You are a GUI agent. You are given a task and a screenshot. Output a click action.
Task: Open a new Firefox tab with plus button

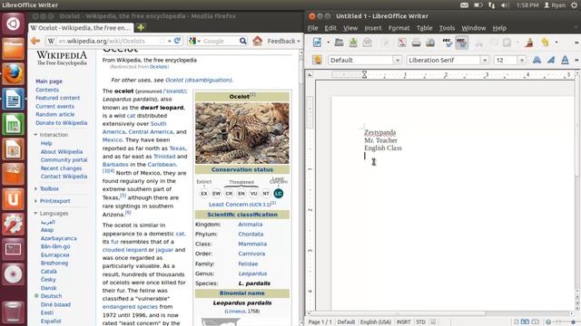coord(141,28)
